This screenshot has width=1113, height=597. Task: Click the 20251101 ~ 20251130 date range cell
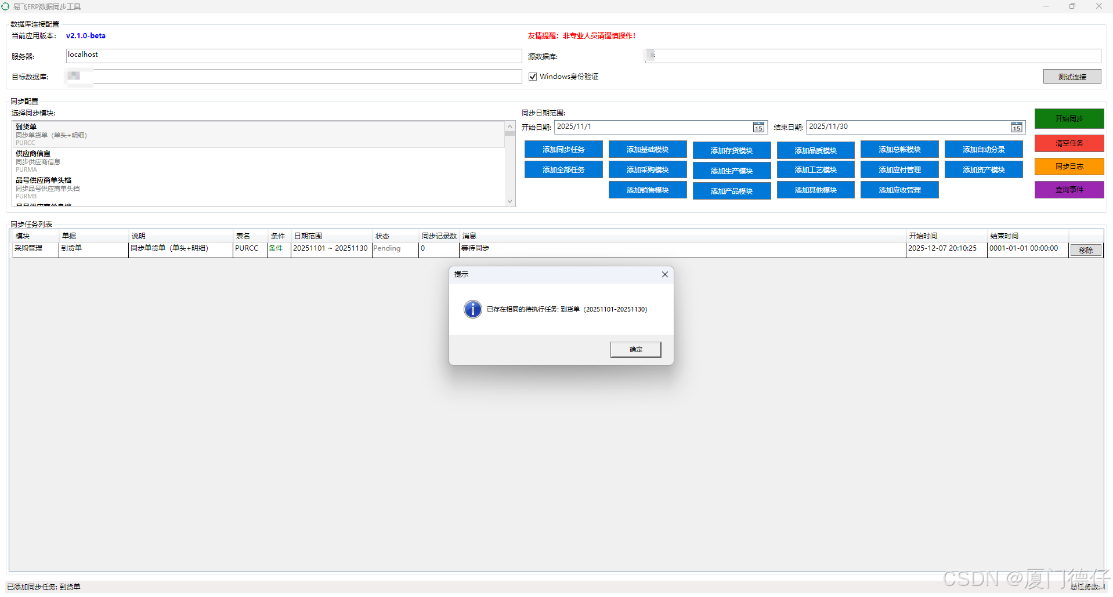[331, 249]
